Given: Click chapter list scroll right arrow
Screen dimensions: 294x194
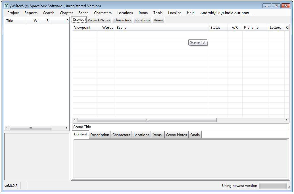Looking at the screenshot, I should 66,128.
